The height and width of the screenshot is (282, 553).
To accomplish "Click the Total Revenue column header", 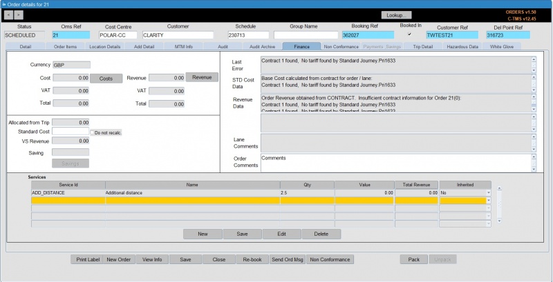I will (417, 185).
